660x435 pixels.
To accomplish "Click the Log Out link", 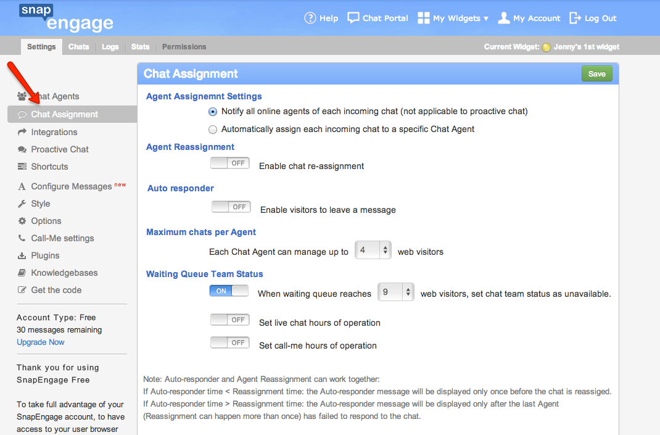I will point(601,18).
